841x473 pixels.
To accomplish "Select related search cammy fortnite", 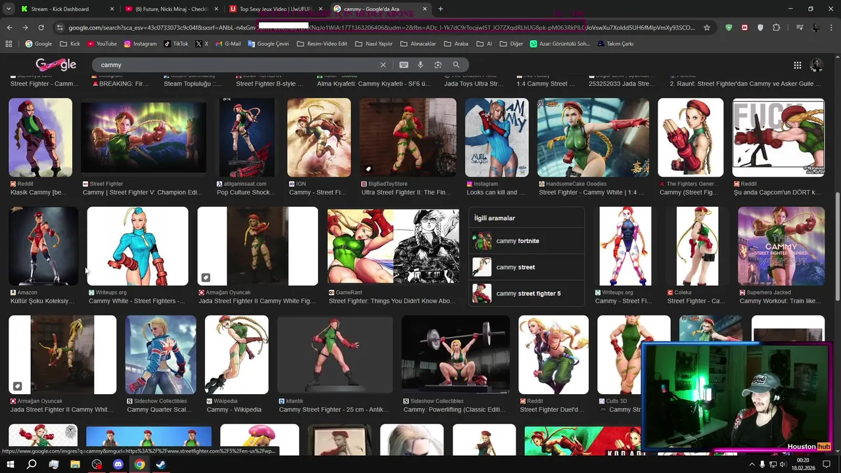I will click(526, 241).
